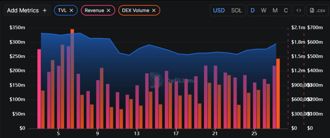Remove the Revenue metric chip

click(109, 10)
